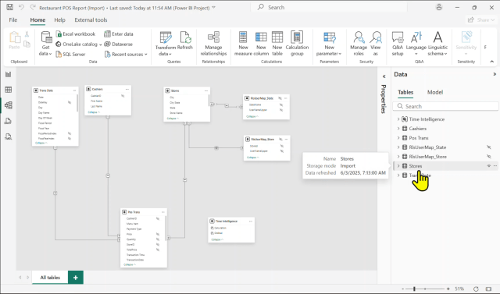Open Transform data query editor

coord(166,44)
